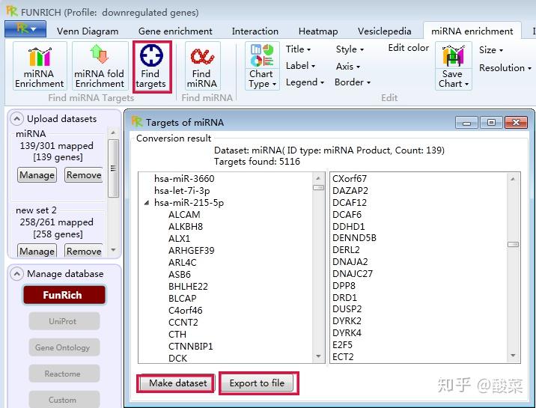This screenshot has width=536, height=408.
Task: Remove the miRNA dataset
Action: [x=84, y=175]
